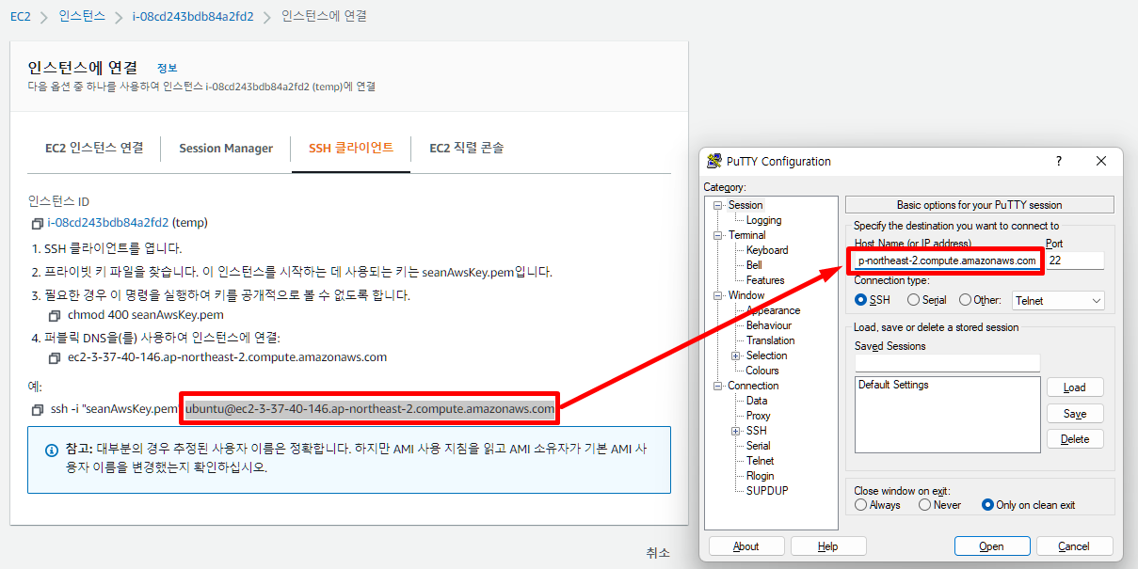
Task: Select Default Settings in the sessions list
Action: coord(893,385)
